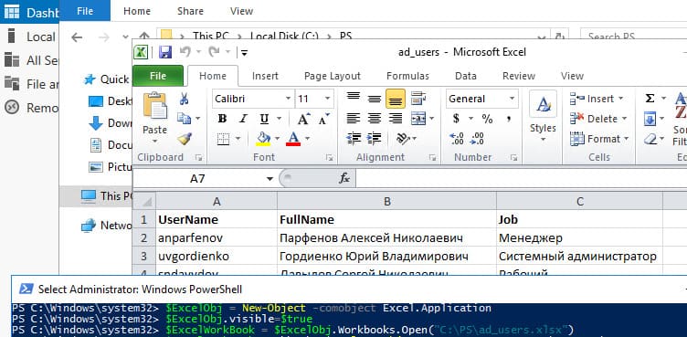Select This PC in Explorer navigation
687x337 pixels.
97,195
